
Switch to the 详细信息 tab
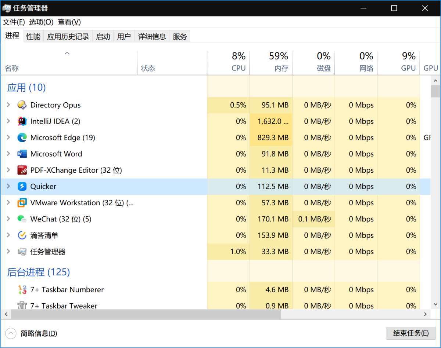point(152,36)
